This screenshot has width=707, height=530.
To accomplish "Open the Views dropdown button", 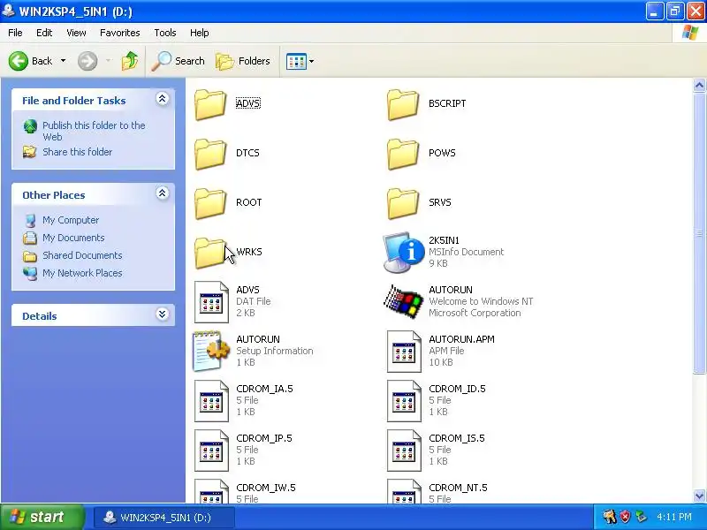I will click(x=300, y=61).
